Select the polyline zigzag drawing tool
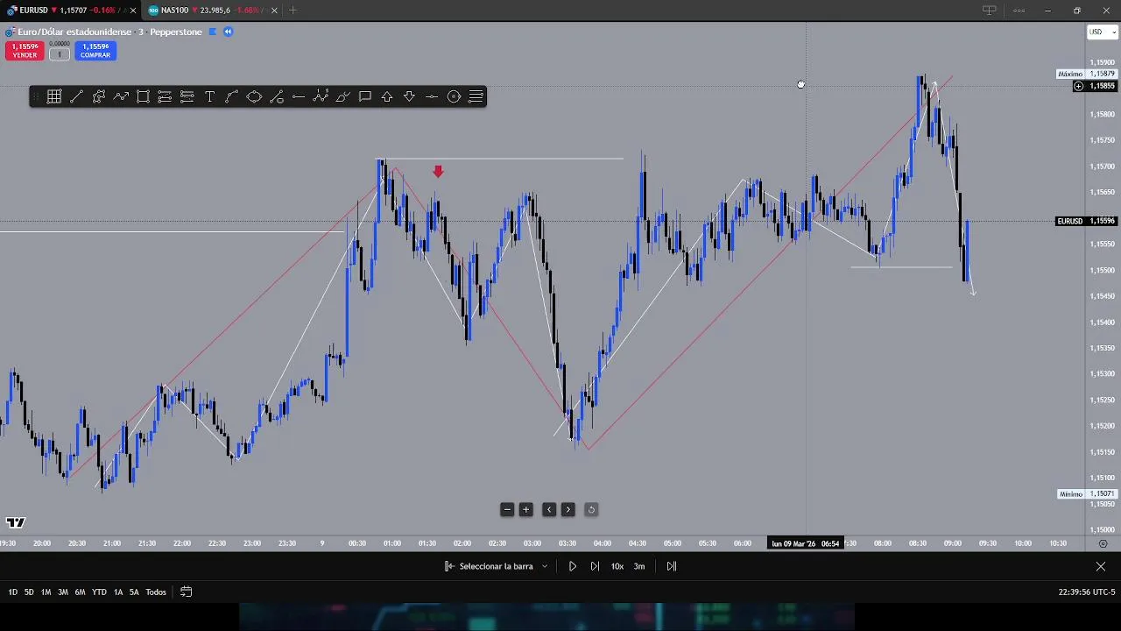 coord(121,96)
